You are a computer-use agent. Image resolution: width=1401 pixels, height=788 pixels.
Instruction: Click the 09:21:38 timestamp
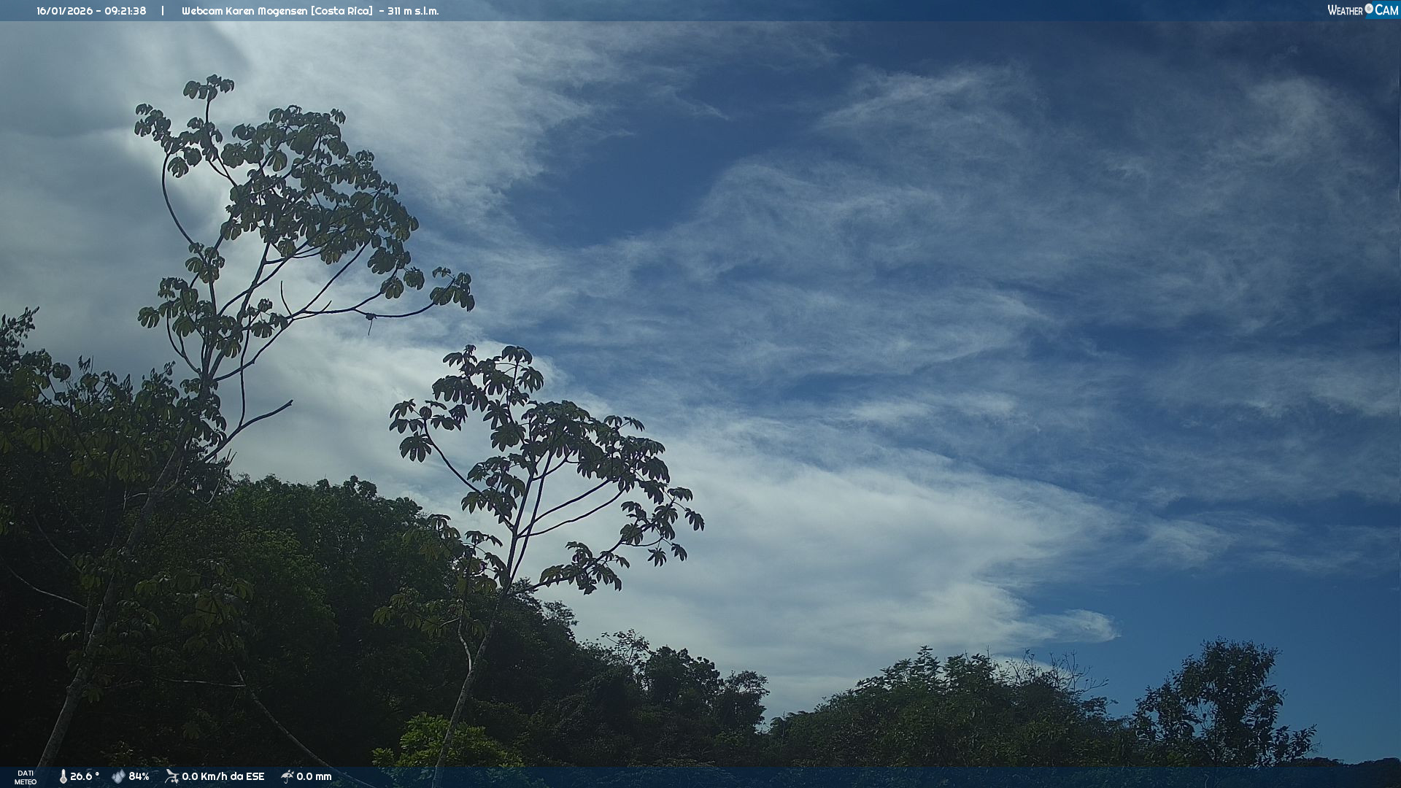(125, 11)
